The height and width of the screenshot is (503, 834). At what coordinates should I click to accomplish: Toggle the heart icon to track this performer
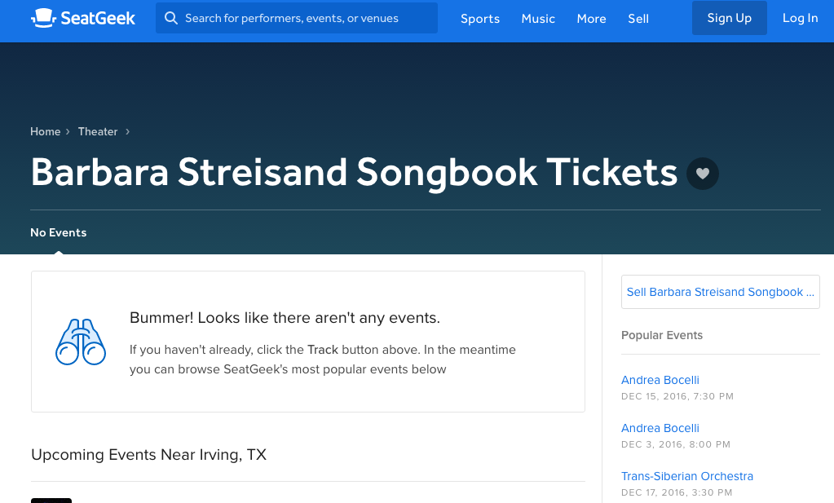702,174
